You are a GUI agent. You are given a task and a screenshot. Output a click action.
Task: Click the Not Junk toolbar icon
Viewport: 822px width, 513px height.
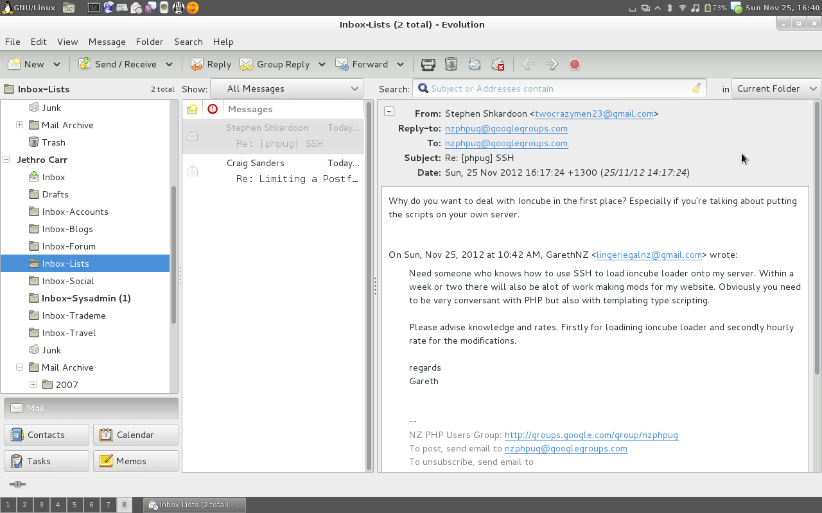pyautogui.click(x=498, y=64)
